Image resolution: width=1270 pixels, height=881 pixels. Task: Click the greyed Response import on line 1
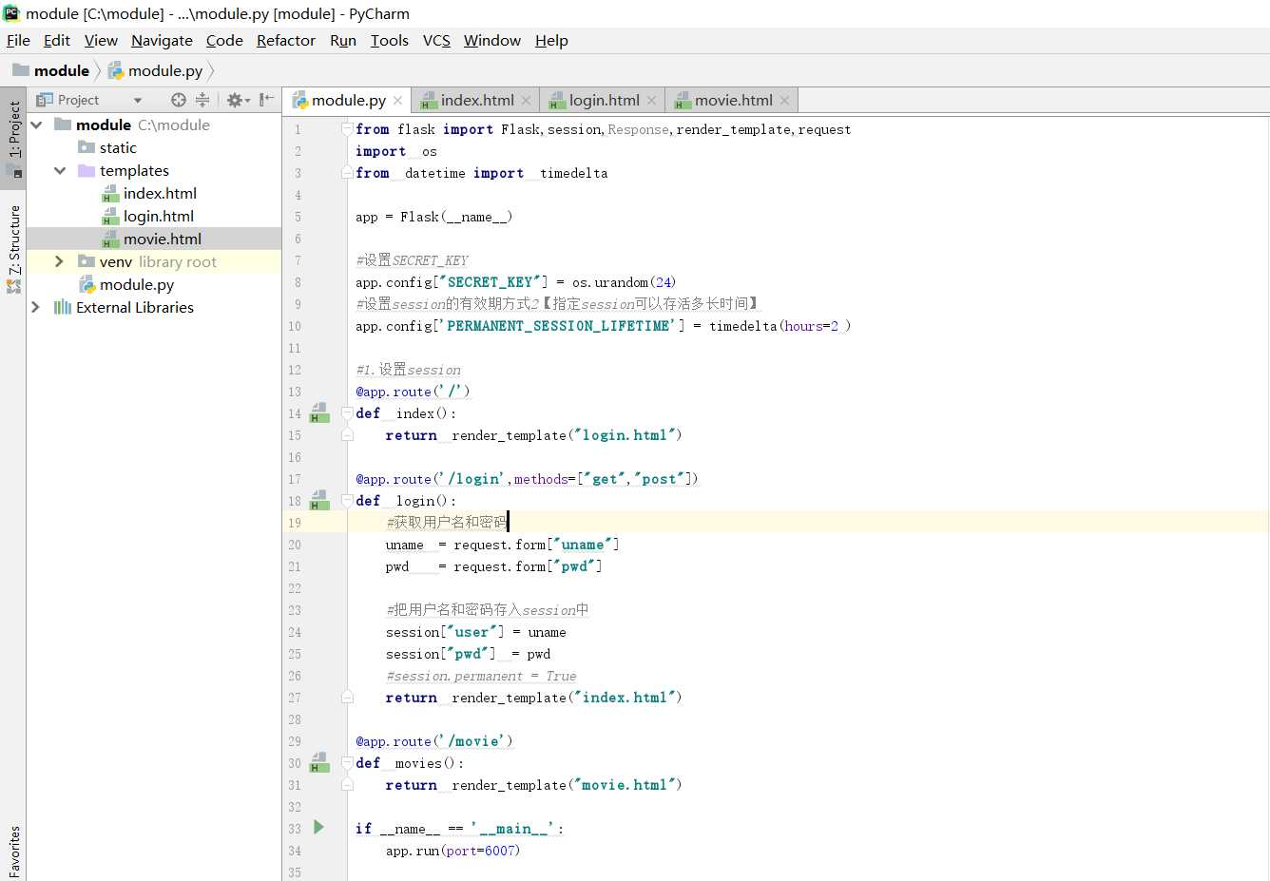click(638, 129)
